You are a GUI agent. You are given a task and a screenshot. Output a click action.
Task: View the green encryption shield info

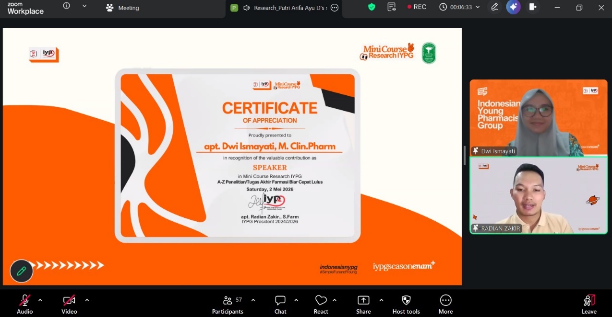[372, 7]
